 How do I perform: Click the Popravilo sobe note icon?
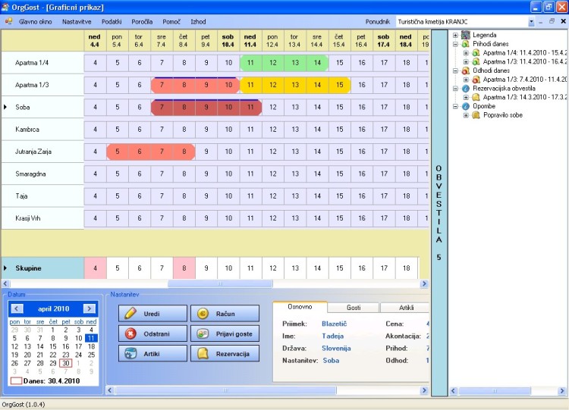pyautogui.click(x=476, y=115)
